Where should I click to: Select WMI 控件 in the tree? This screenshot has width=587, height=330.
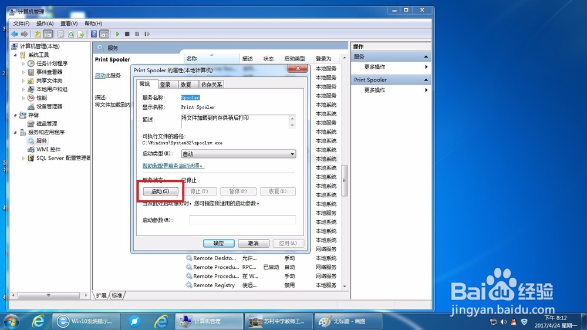pos(48,150)
